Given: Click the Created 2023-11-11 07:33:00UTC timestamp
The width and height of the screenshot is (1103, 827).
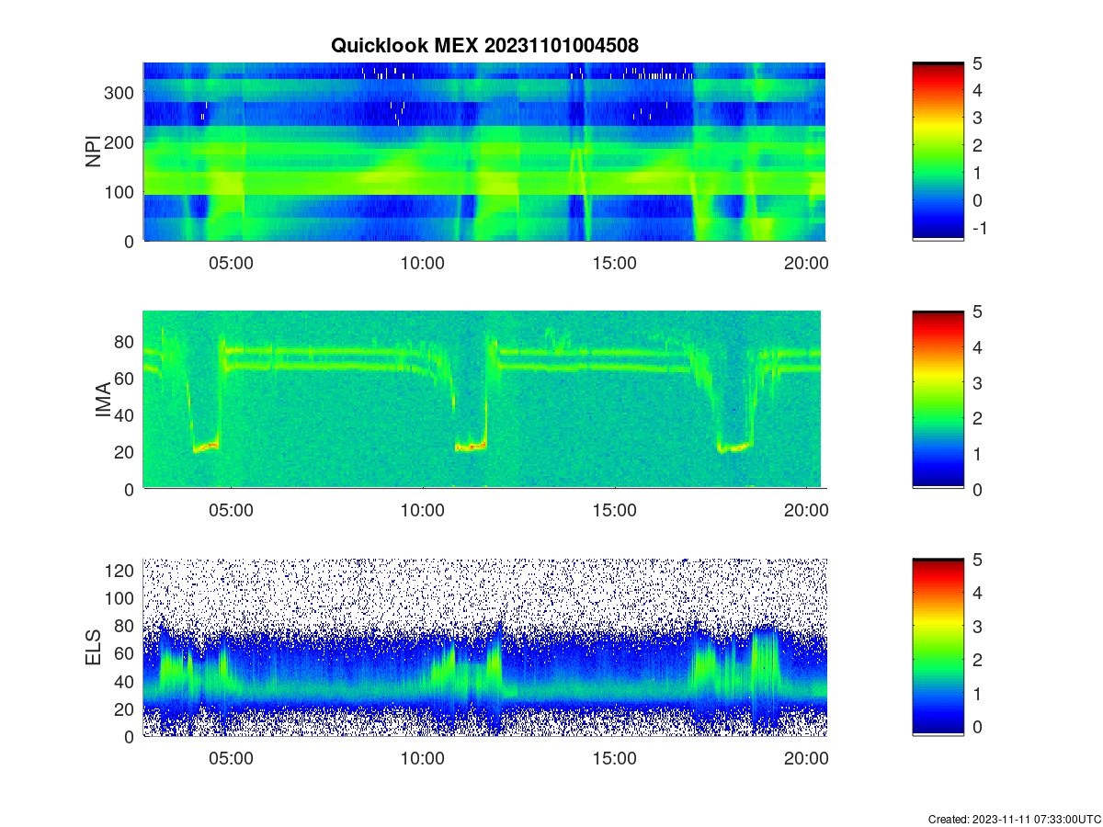Looking at the screenshot, I should pos(1014,819).
